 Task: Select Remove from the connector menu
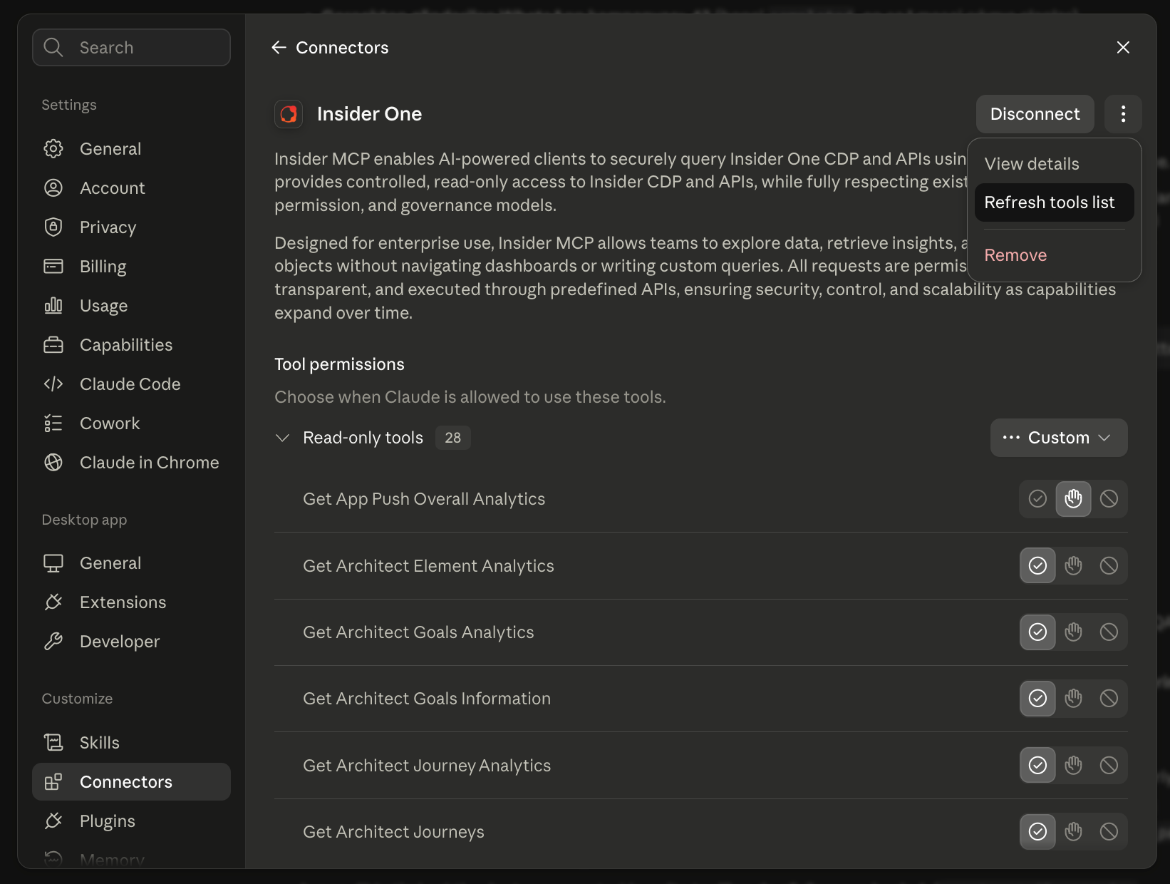[1054, 255]
